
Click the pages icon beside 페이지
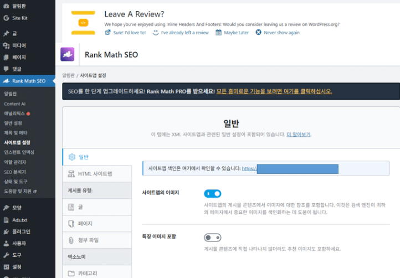(6, 57)
